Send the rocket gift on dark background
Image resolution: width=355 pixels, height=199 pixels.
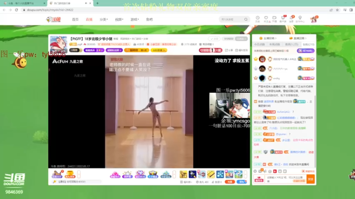click(x=193, y=174)
